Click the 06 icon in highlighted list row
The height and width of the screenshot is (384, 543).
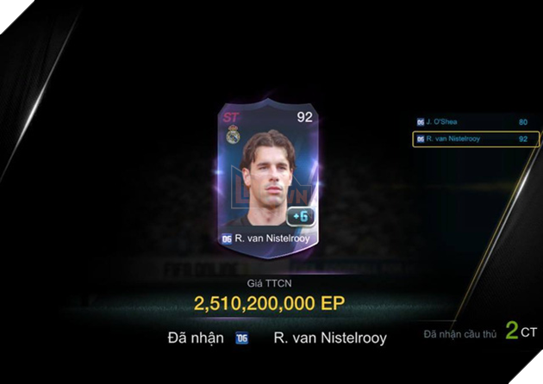tap(421, 139)
